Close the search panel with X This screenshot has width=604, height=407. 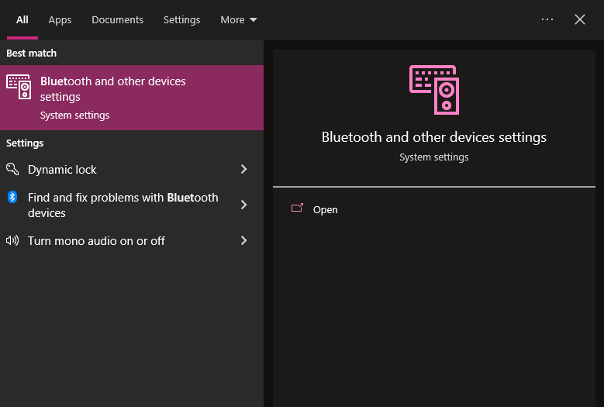pyautogui.click(x=580, y=19)
